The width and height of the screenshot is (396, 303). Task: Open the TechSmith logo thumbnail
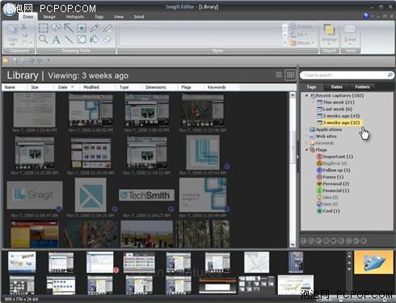147,195
